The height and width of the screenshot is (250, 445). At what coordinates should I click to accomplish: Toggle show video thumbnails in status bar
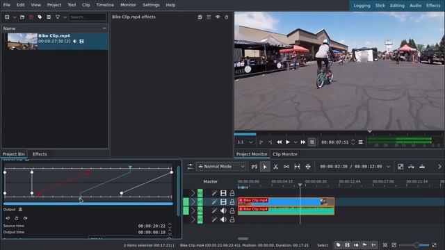tap(347, 245)
